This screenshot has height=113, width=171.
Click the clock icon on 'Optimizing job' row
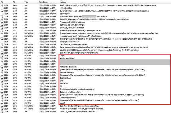pyautogui.click(x=2, y=25)
